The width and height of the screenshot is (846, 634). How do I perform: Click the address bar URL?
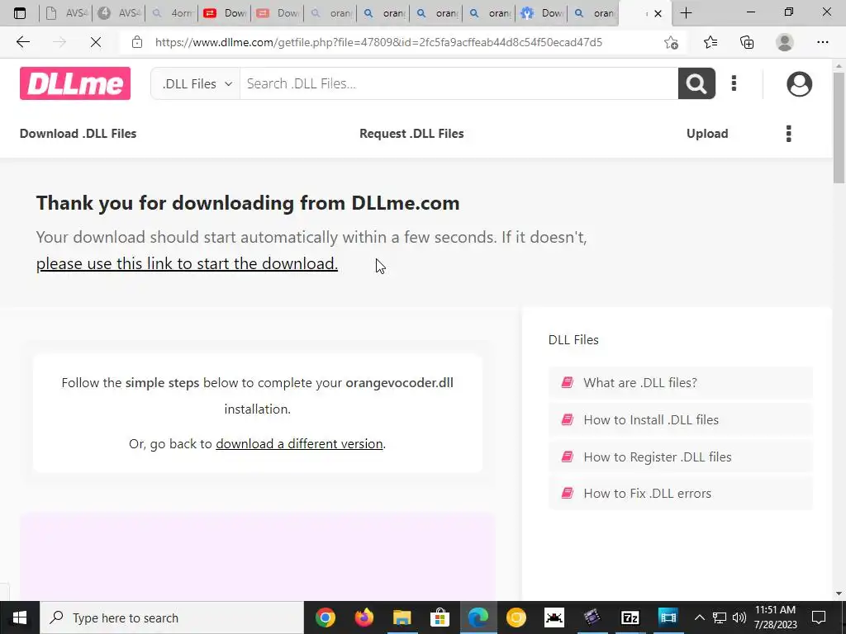pos(378,42)
